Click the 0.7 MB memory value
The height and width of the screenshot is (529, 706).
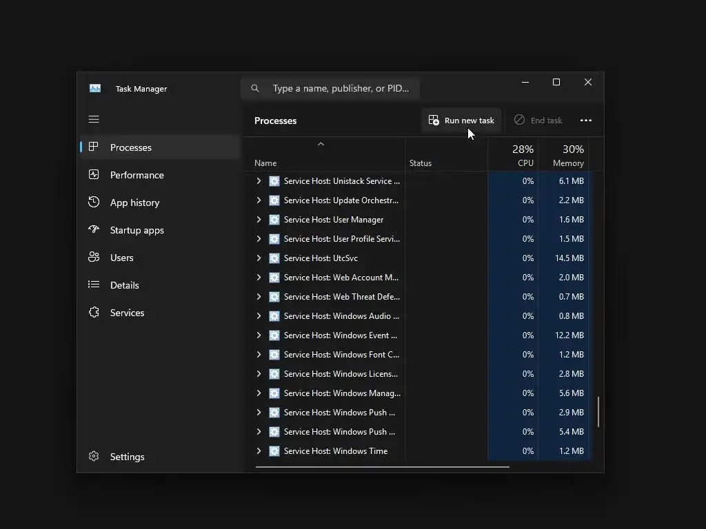[571, 297]
